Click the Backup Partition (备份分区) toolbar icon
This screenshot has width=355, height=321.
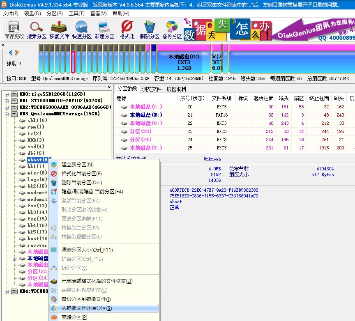click(172, 30)
